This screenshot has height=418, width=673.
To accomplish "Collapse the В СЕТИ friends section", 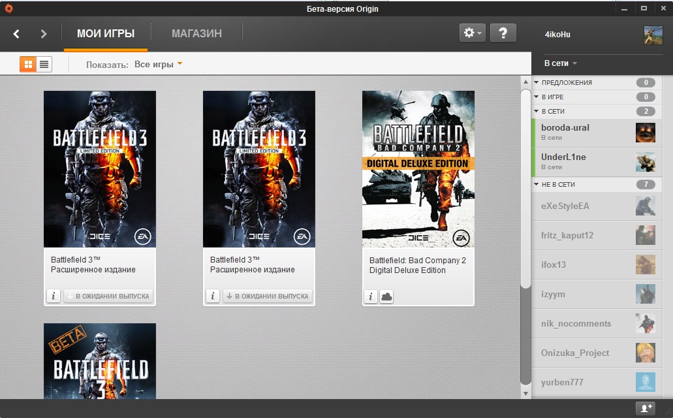I will (536, 111).
